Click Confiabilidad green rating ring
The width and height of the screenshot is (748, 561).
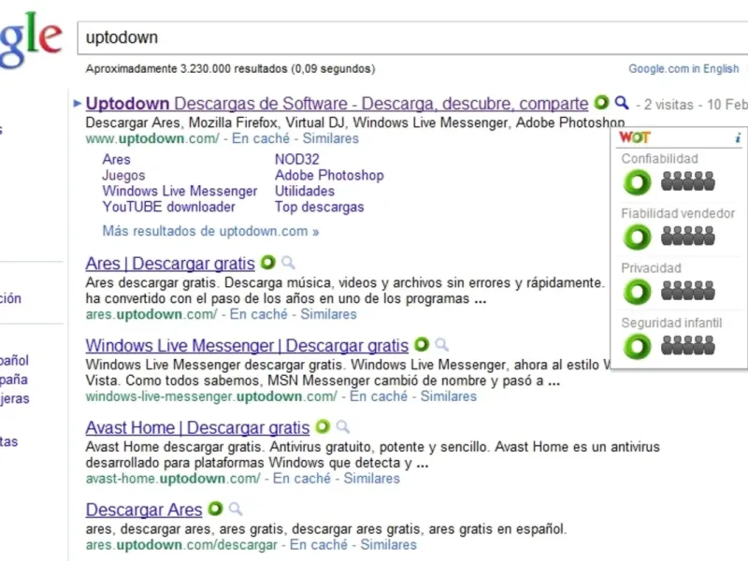638,182
